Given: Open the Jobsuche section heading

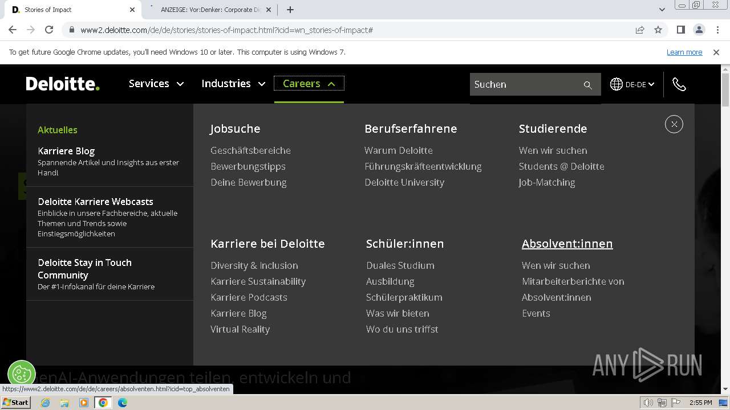Looking at the screenshot, I should (236, 129).
